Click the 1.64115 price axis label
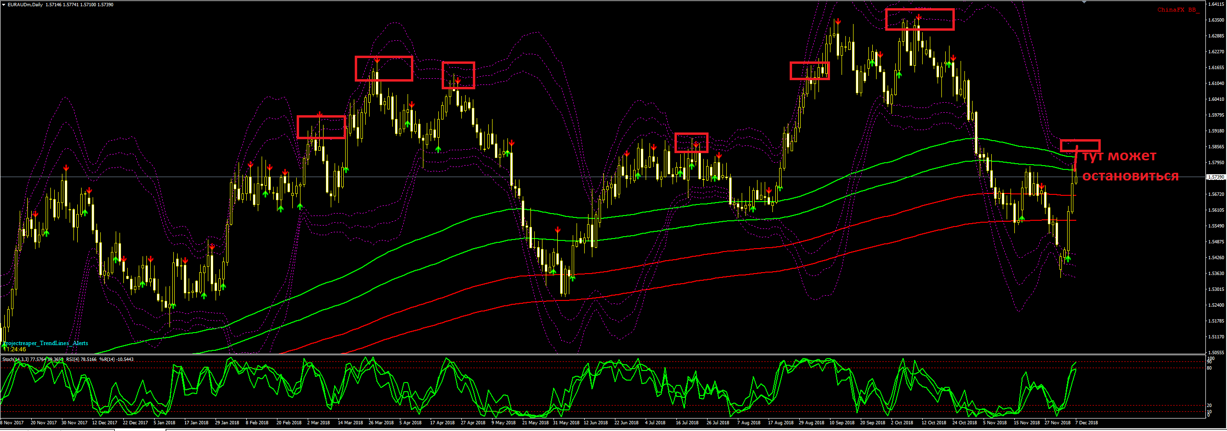1227x431 pixels. (1215, 4)
